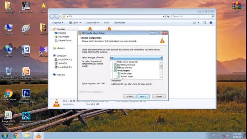The image size is (247, 139).
Task: Uncheck the ActiveX plugin checkbox
Action: (119, 76)
